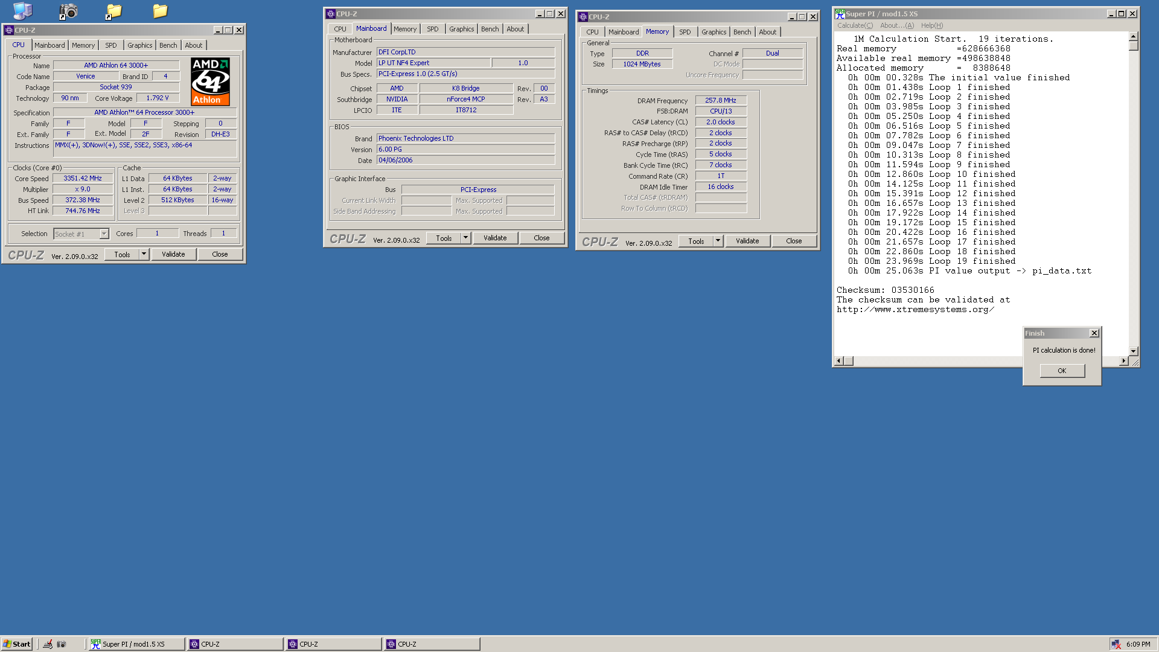Click the DRAM Frequency value 257.8 MHz

click(721, 100)
